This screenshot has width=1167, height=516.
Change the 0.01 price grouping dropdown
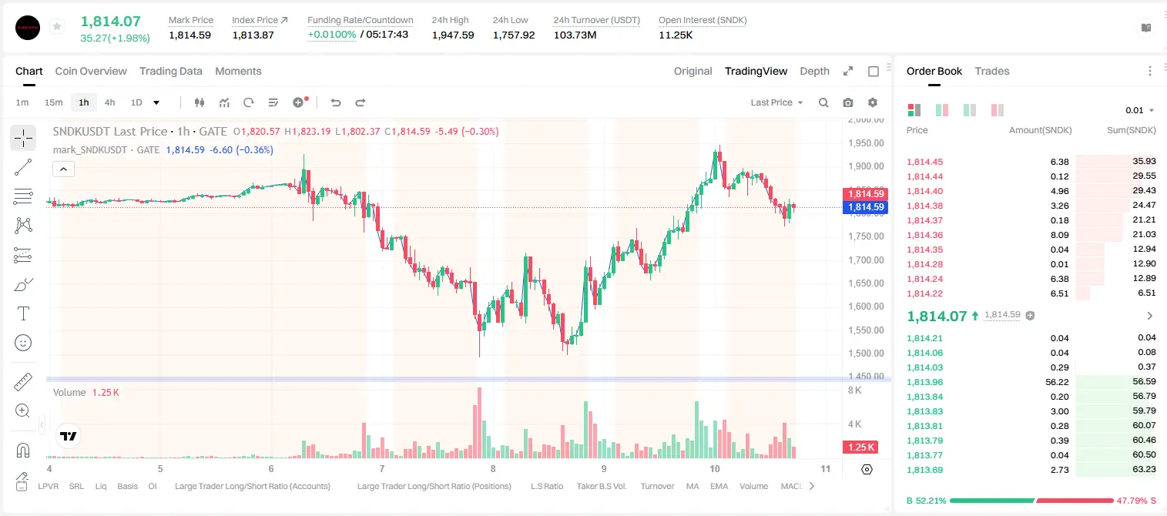1140,110
